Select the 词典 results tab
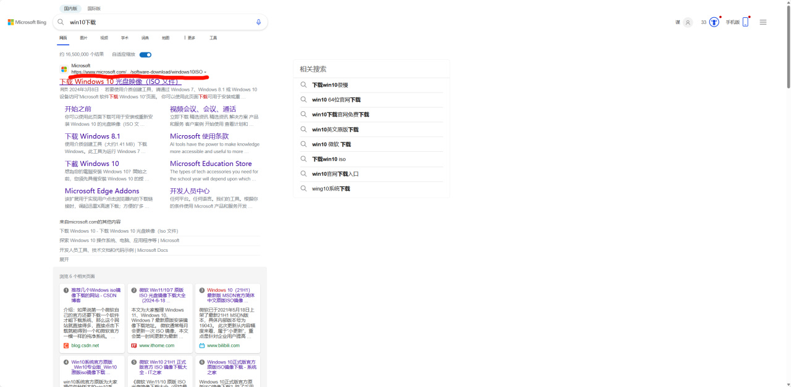 pos(145,38)
